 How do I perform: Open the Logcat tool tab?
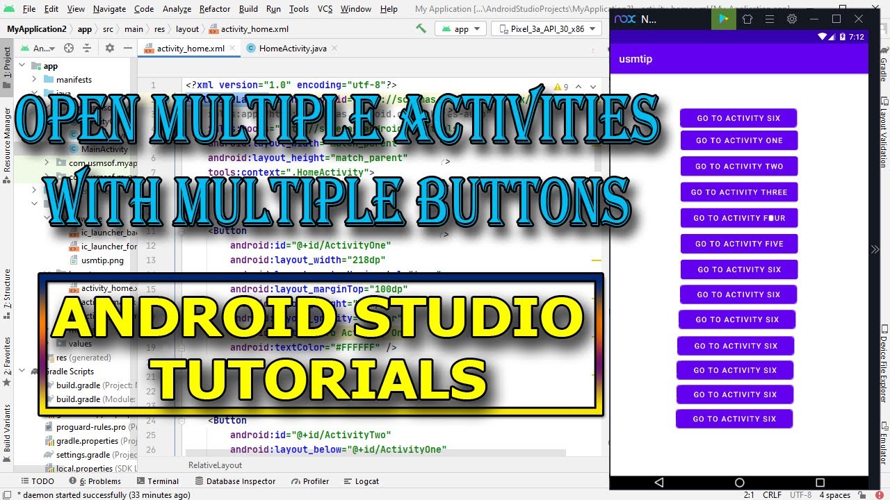point(360,481)
